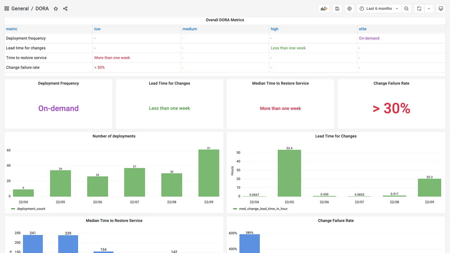Open the Overall DORA Metrics panel menu
This screenshot has width=450, height=253.
click(x=225, y=20)
